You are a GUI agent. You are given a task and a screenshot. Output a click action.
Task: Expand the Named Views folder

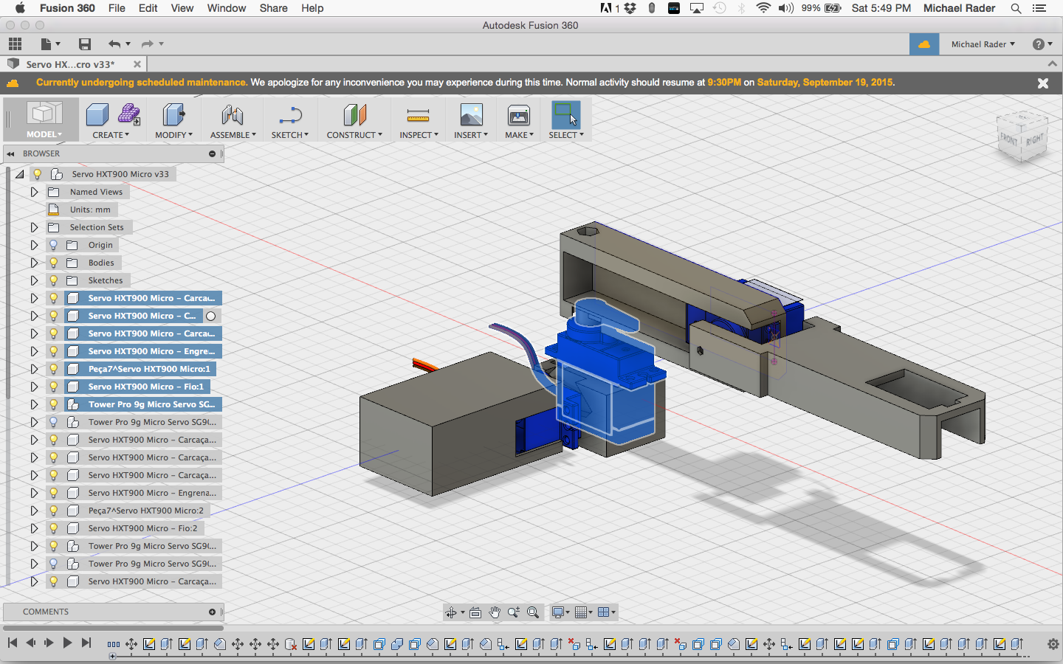click(34, 192)
